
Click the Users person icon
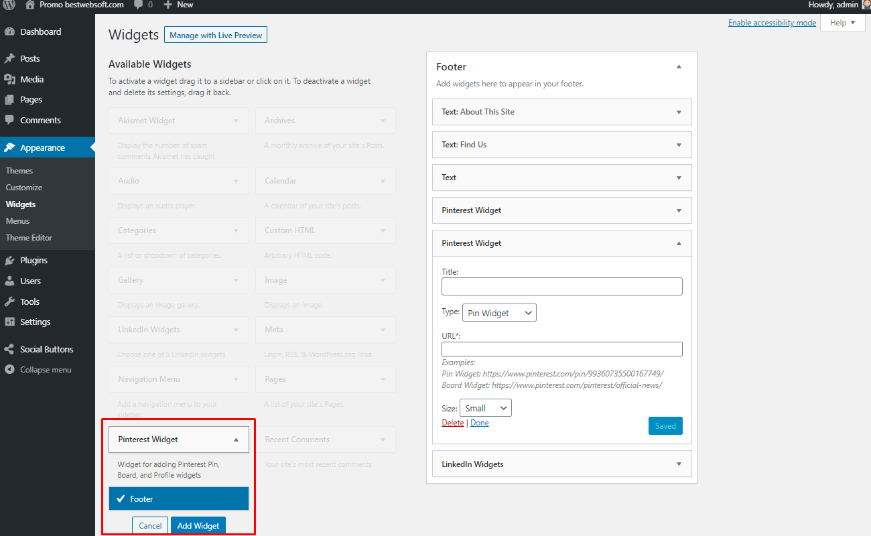click(9, 281)
